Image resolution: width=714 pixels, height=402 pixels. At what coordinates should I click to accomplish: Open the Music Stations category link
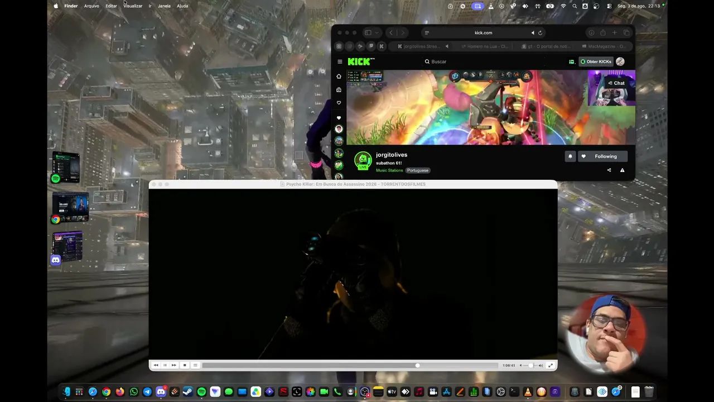point(389,170)
